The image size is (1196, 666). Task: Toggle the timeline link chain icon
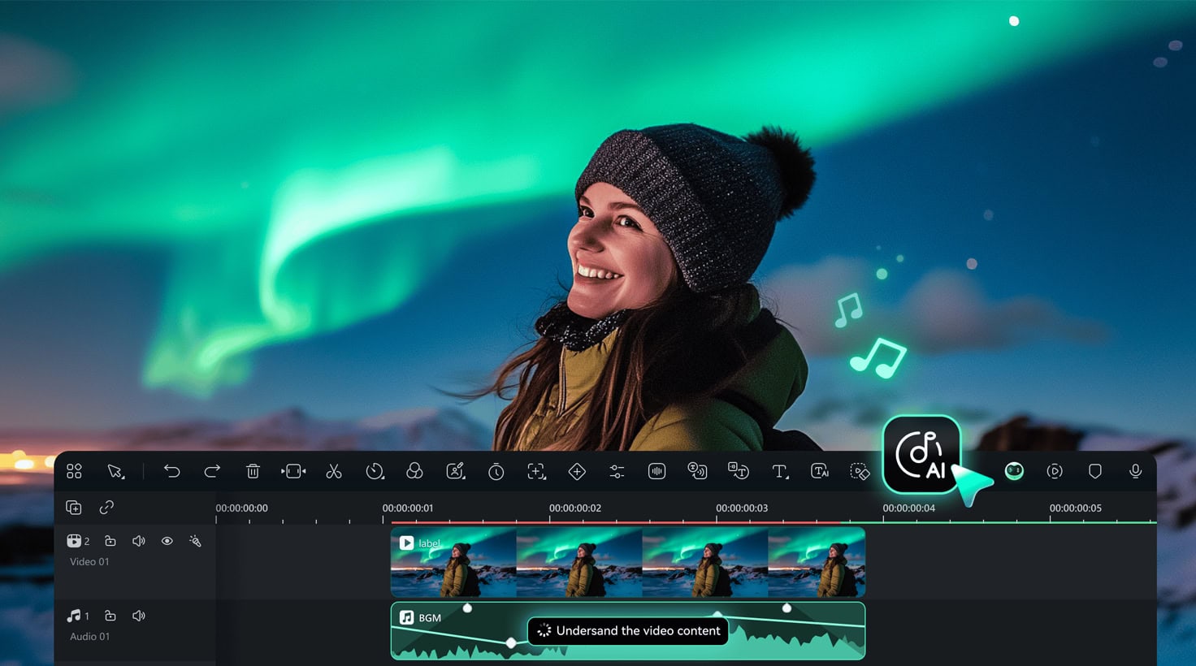click(x=106, y=508)
